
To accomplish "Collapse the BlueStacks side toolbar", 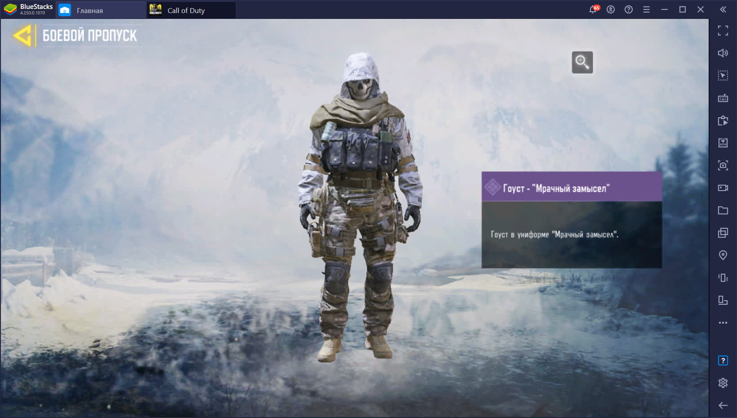I will [723, 9].
